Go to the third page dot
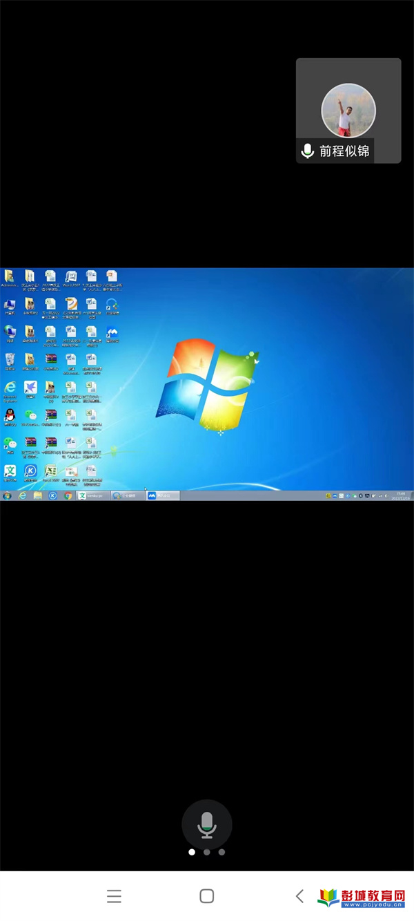Viewport: 414px width, 921px height. coord(221,852)
